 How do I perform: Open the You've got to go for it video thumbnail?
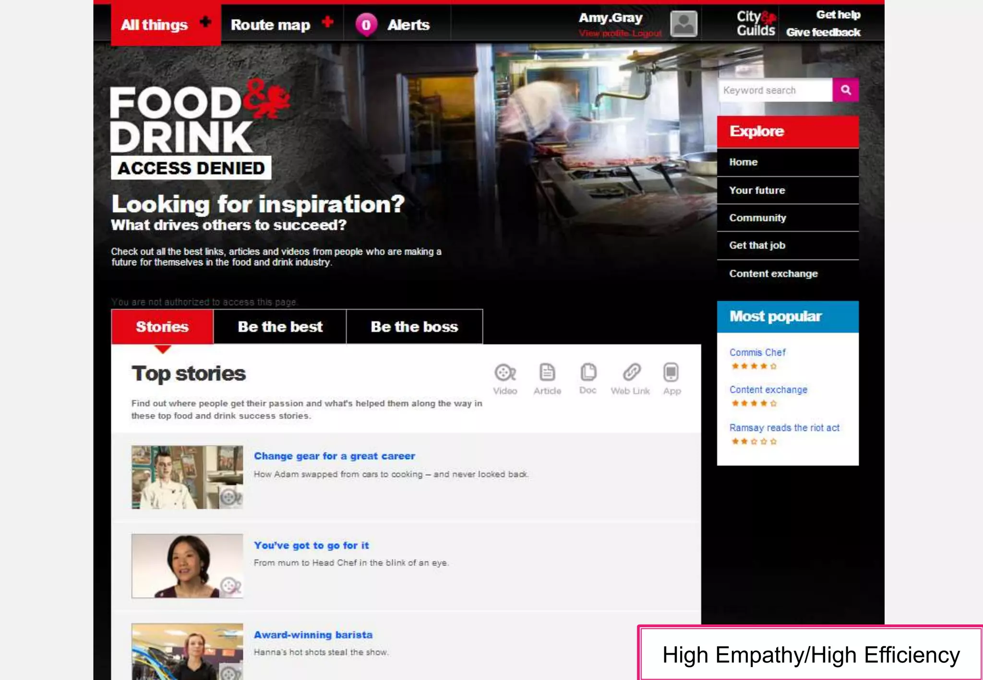tap(187, 566)
